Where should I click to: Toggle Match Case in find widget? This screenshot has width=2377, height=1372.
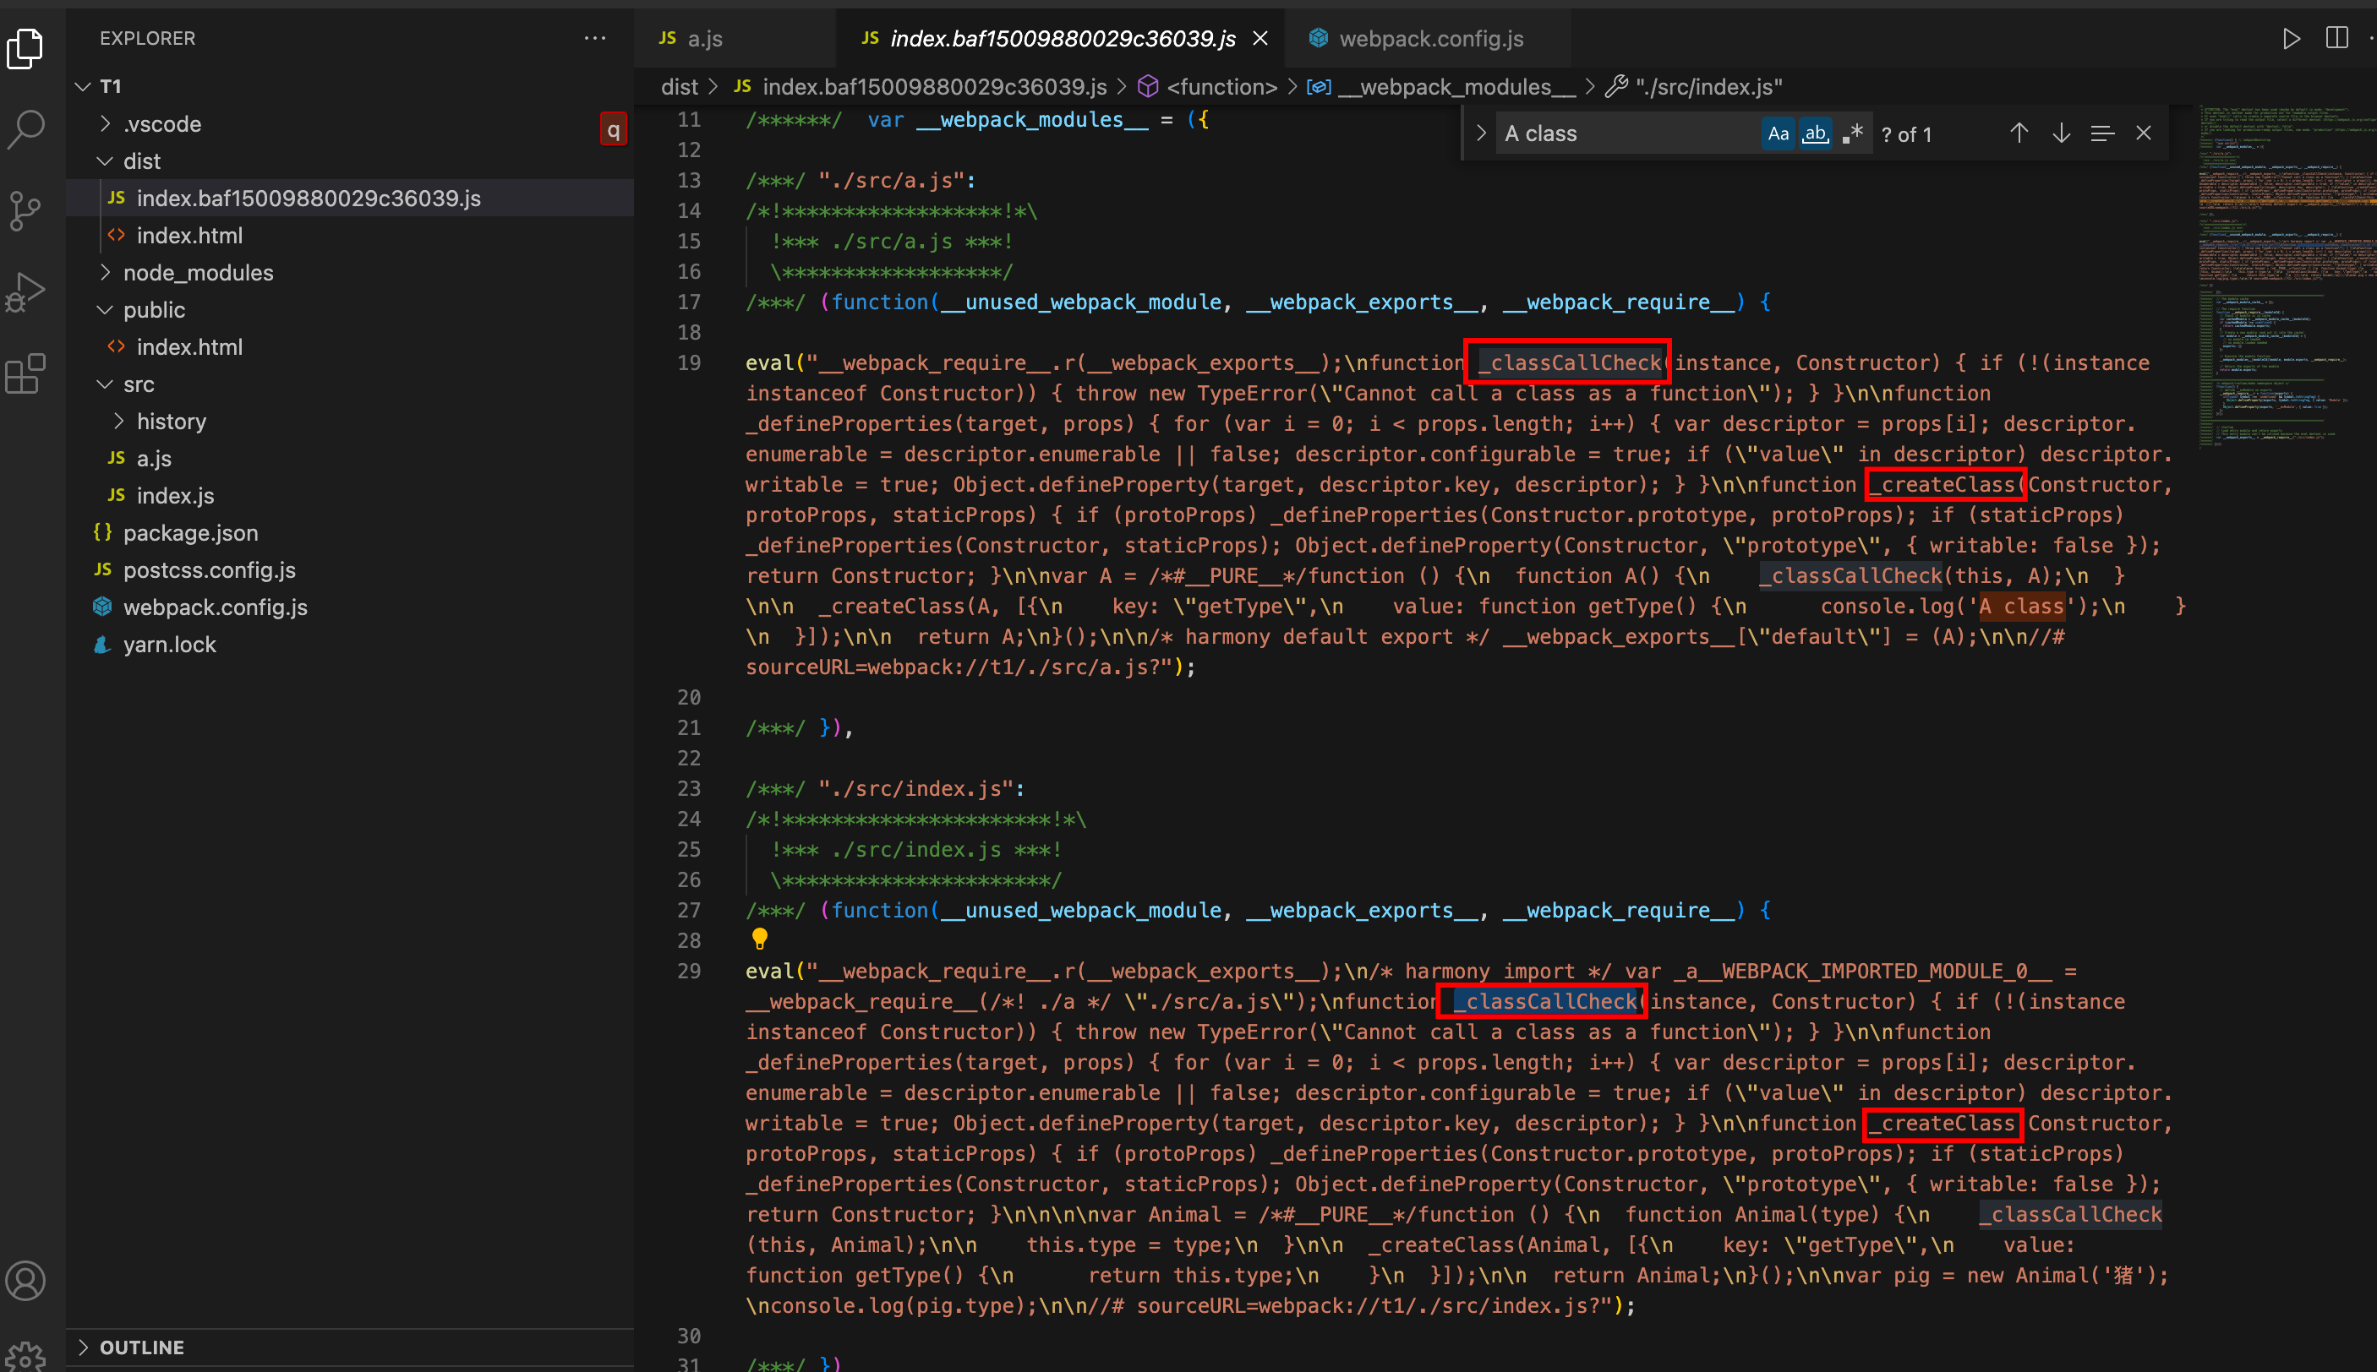[x=1779, y=133]
